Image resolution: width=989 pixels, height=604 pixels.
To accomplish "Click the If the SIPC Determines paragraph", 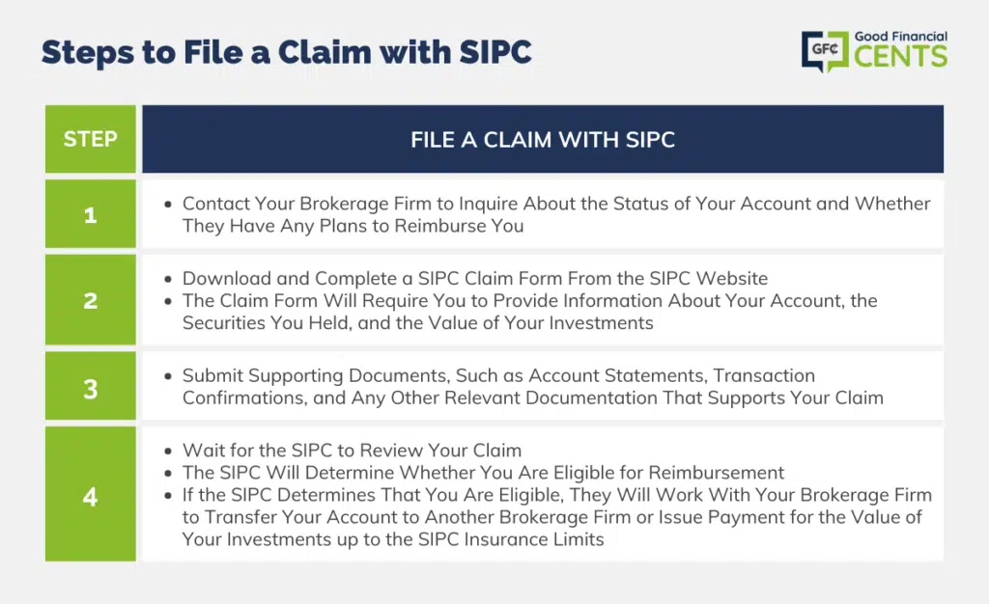I will 556,517.
